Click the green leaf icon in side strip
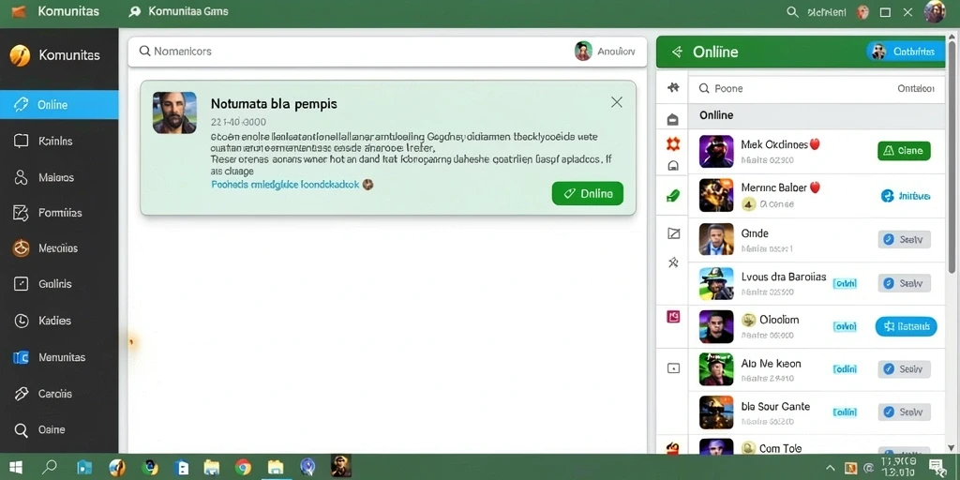The image size is (960, 480). click(673, 196)
